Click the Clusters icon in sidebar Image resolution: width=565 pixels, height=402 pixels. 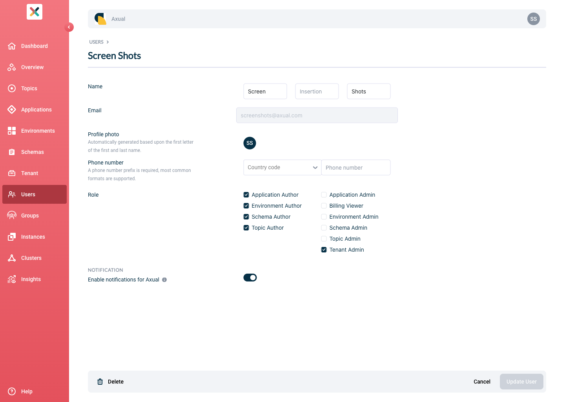pyautogui.click(x=12, y=258)
